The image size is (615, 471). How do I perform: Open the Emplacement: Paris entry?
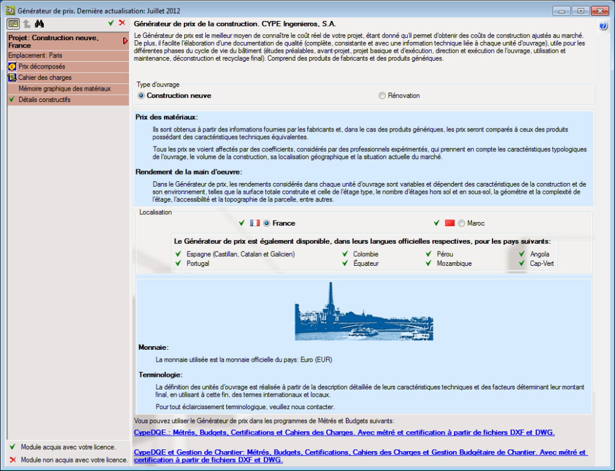pos(68,55)
